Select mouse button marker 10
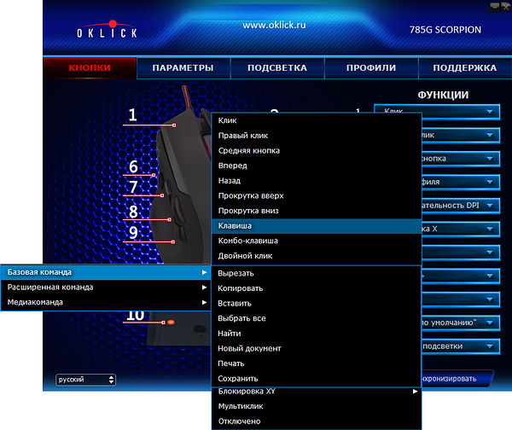Viewport: 512px width, 430px height. coord(135,315)
